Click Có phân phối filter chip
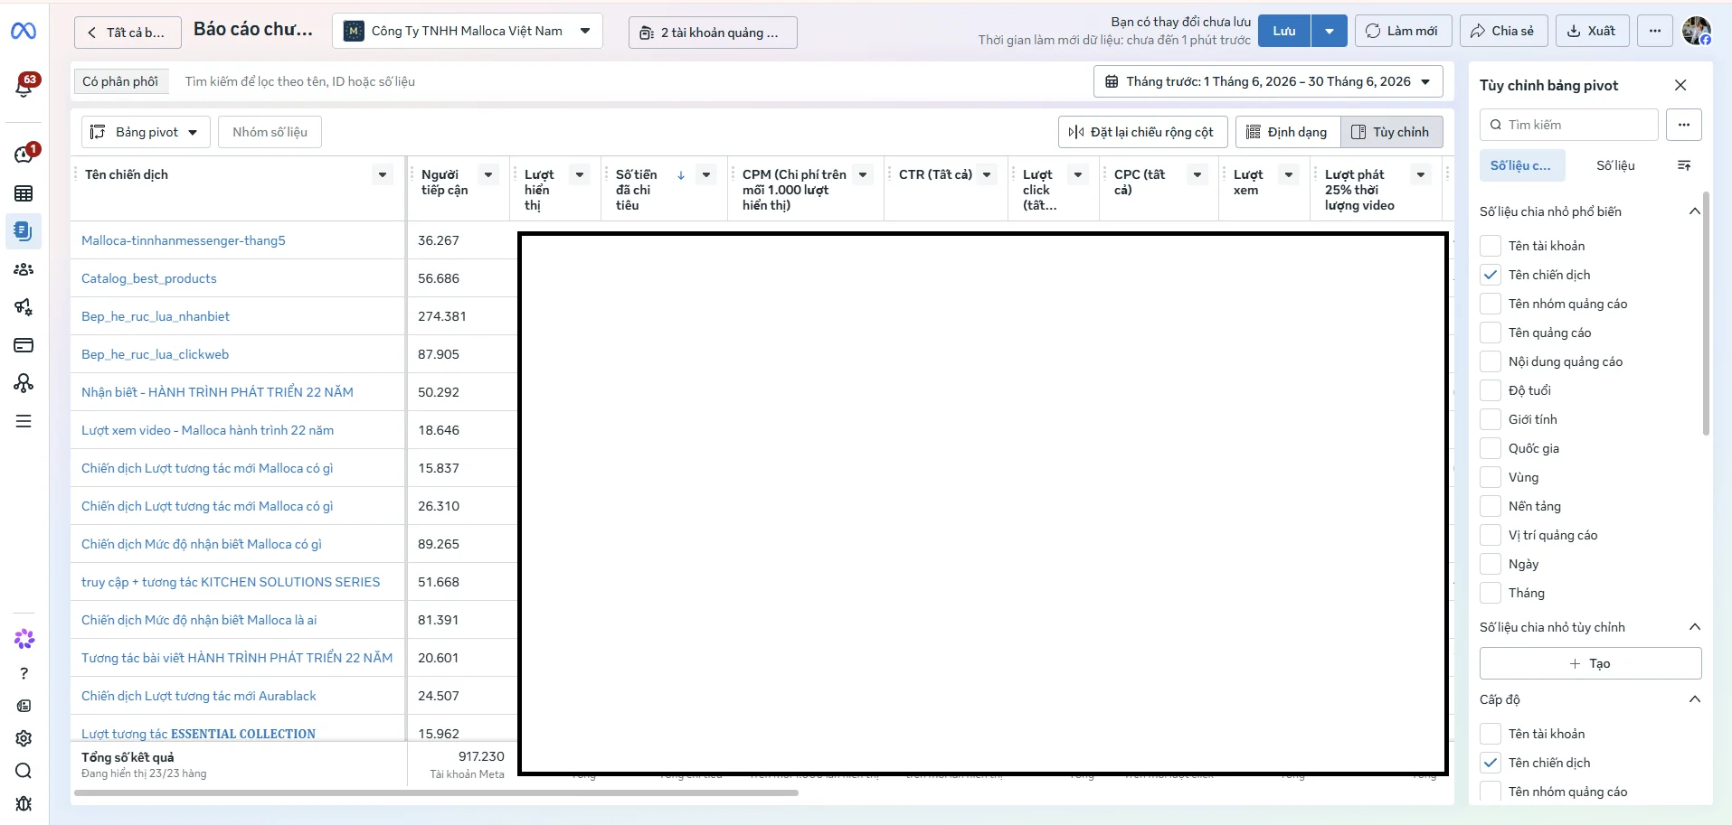The height and width of the screenshot is (825, 1732). (120, 81)
